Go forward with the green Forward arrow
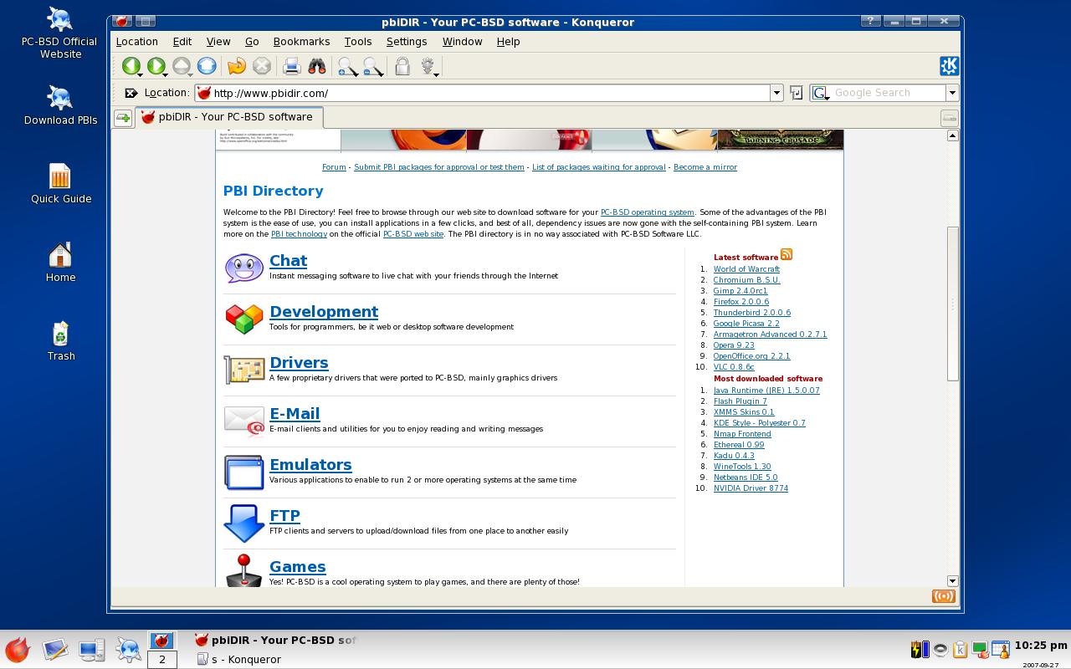Viewport: 1071px width, 669px height. (156, 66)
